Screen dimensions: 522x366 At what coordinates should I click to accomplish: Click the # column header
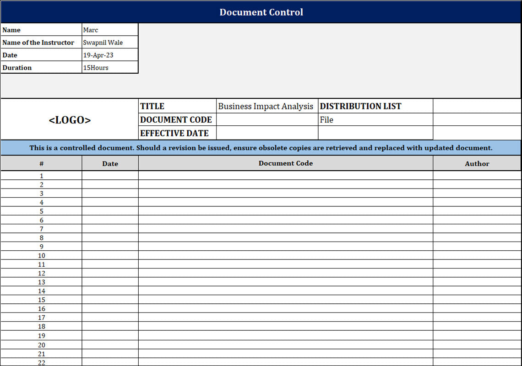(41, 163)
